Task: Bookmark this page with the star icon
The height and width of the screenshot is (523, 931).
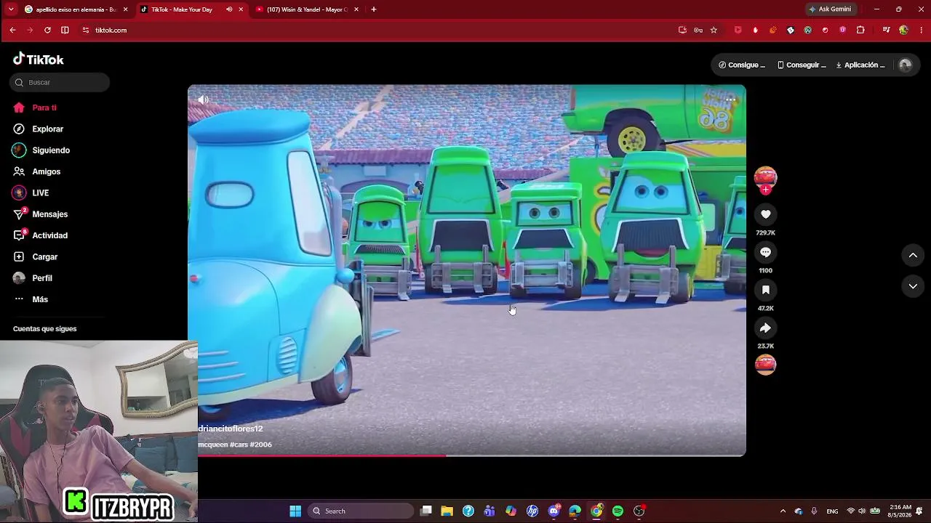Action: [714, 30]
